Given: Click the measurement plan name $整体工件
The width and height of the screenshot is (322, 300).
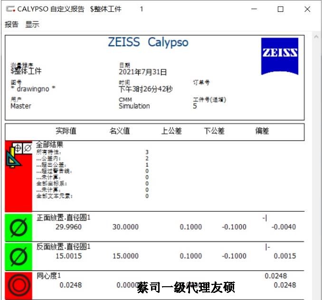Looking at the screenshot, I should [x=26, y=71].
